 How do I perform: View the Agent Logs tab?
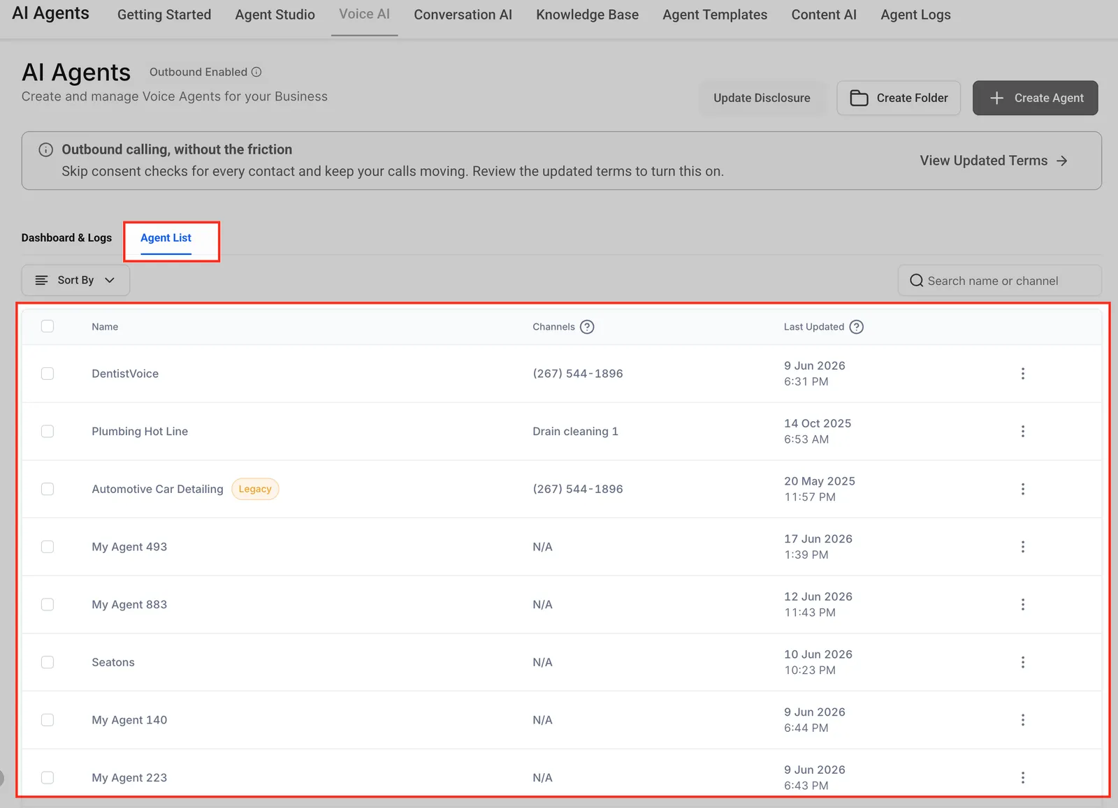[915, 15]
